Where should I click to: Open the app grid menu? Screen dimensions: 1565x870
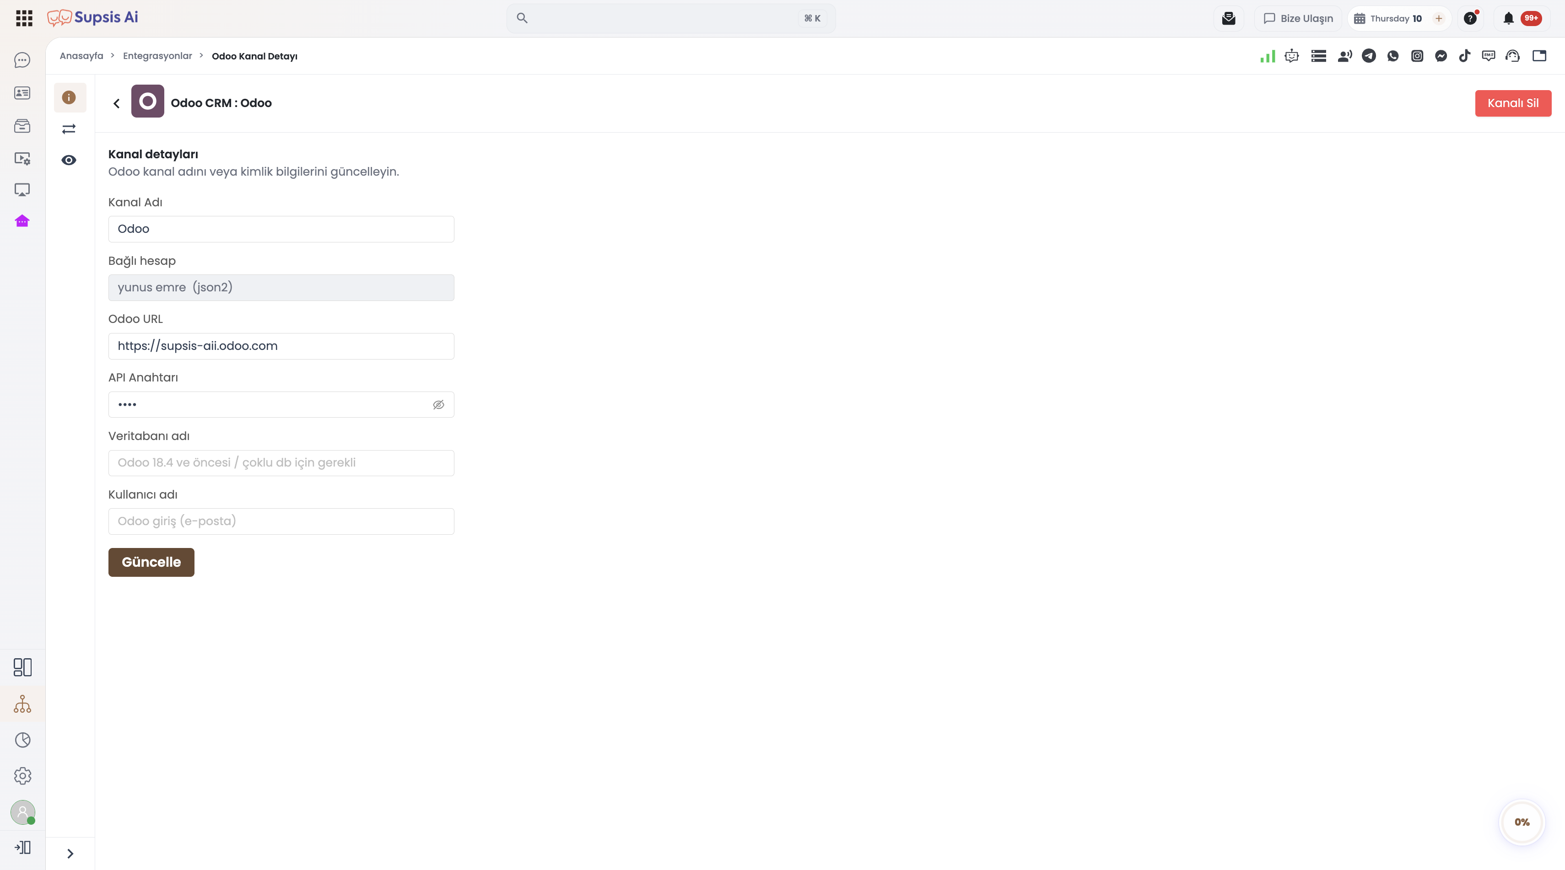pos(24,18)
